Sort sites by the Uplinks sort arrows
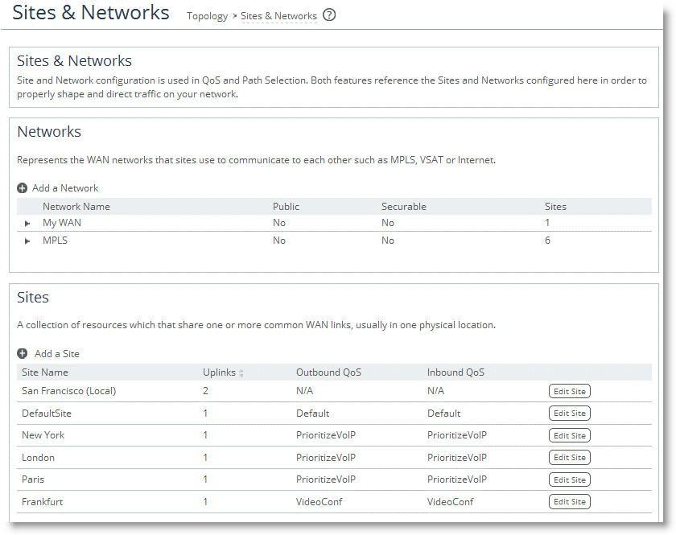The height and width of the screenshot is (535, 676). point(241,372)
